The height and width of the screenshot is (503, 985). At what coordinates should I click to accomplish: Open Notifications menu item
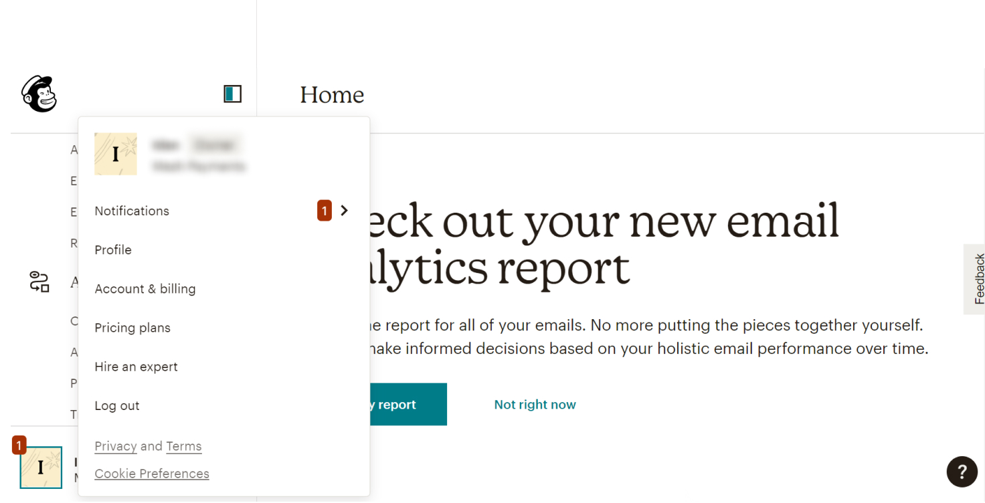point(132,211)
